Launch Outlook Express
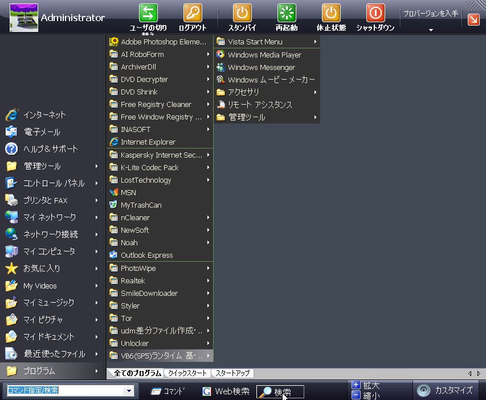 click(160, 255)
